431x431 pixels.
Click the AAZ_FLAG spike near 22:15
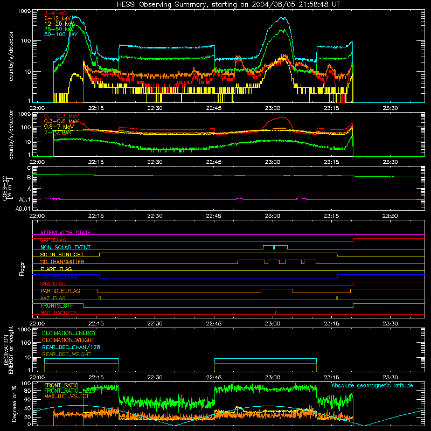(x=100, y=298)
